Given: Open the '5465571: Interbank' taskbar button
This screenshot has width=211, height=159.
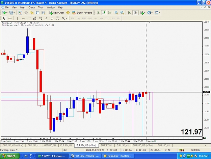Looking at the screenshot, I should [52, 156].
